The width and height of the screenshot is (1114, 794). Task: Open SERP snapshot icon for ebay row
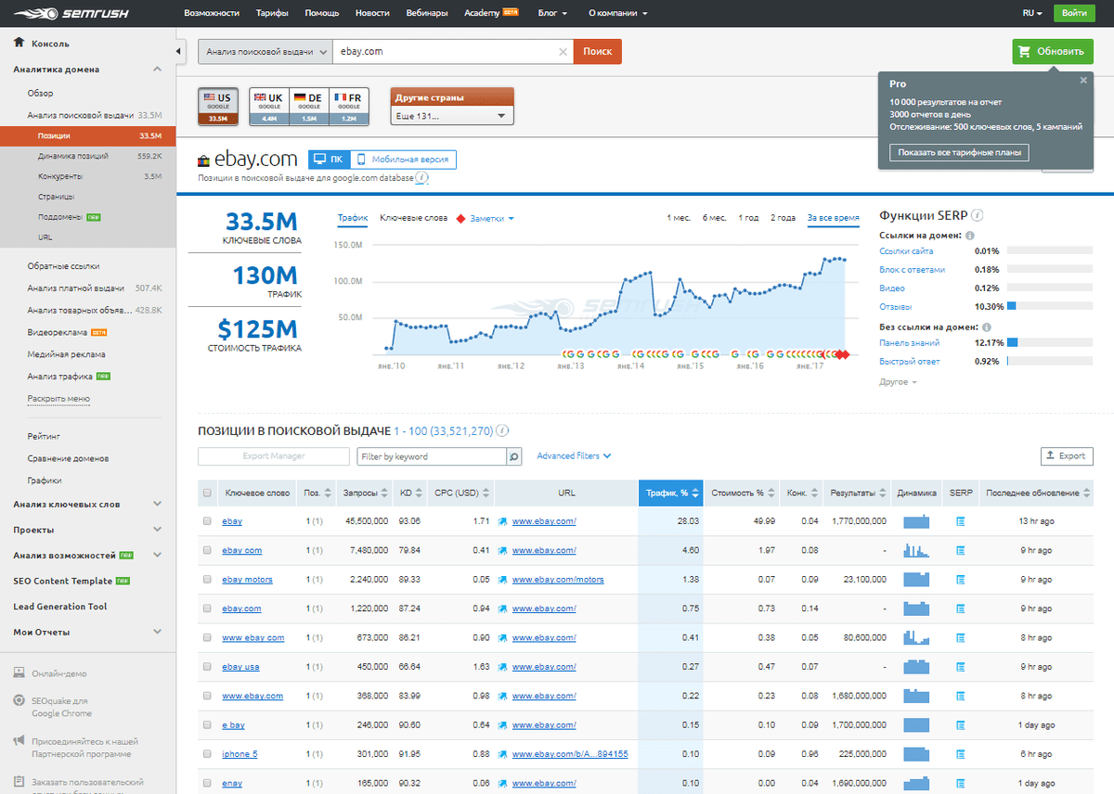[x=961, y=521]
